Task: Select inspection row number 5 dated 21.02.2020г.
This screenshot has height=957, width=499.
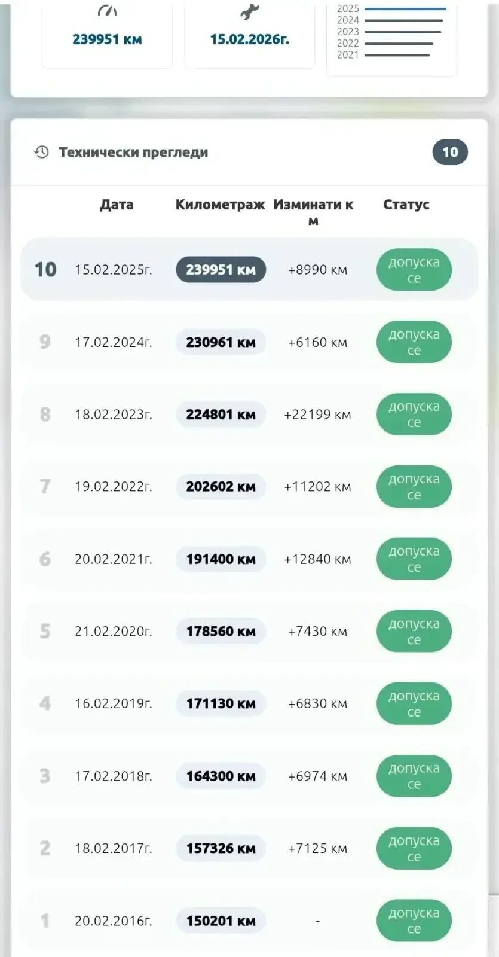Action: pyautogui.click(x=249, y=631)
